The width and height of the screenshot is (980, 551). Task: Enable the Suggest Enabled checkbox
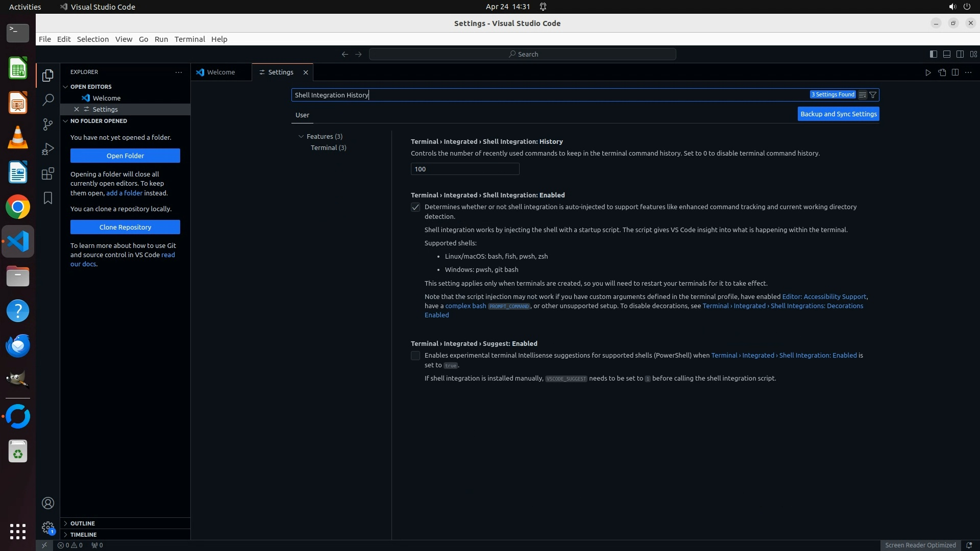(415, 356)
